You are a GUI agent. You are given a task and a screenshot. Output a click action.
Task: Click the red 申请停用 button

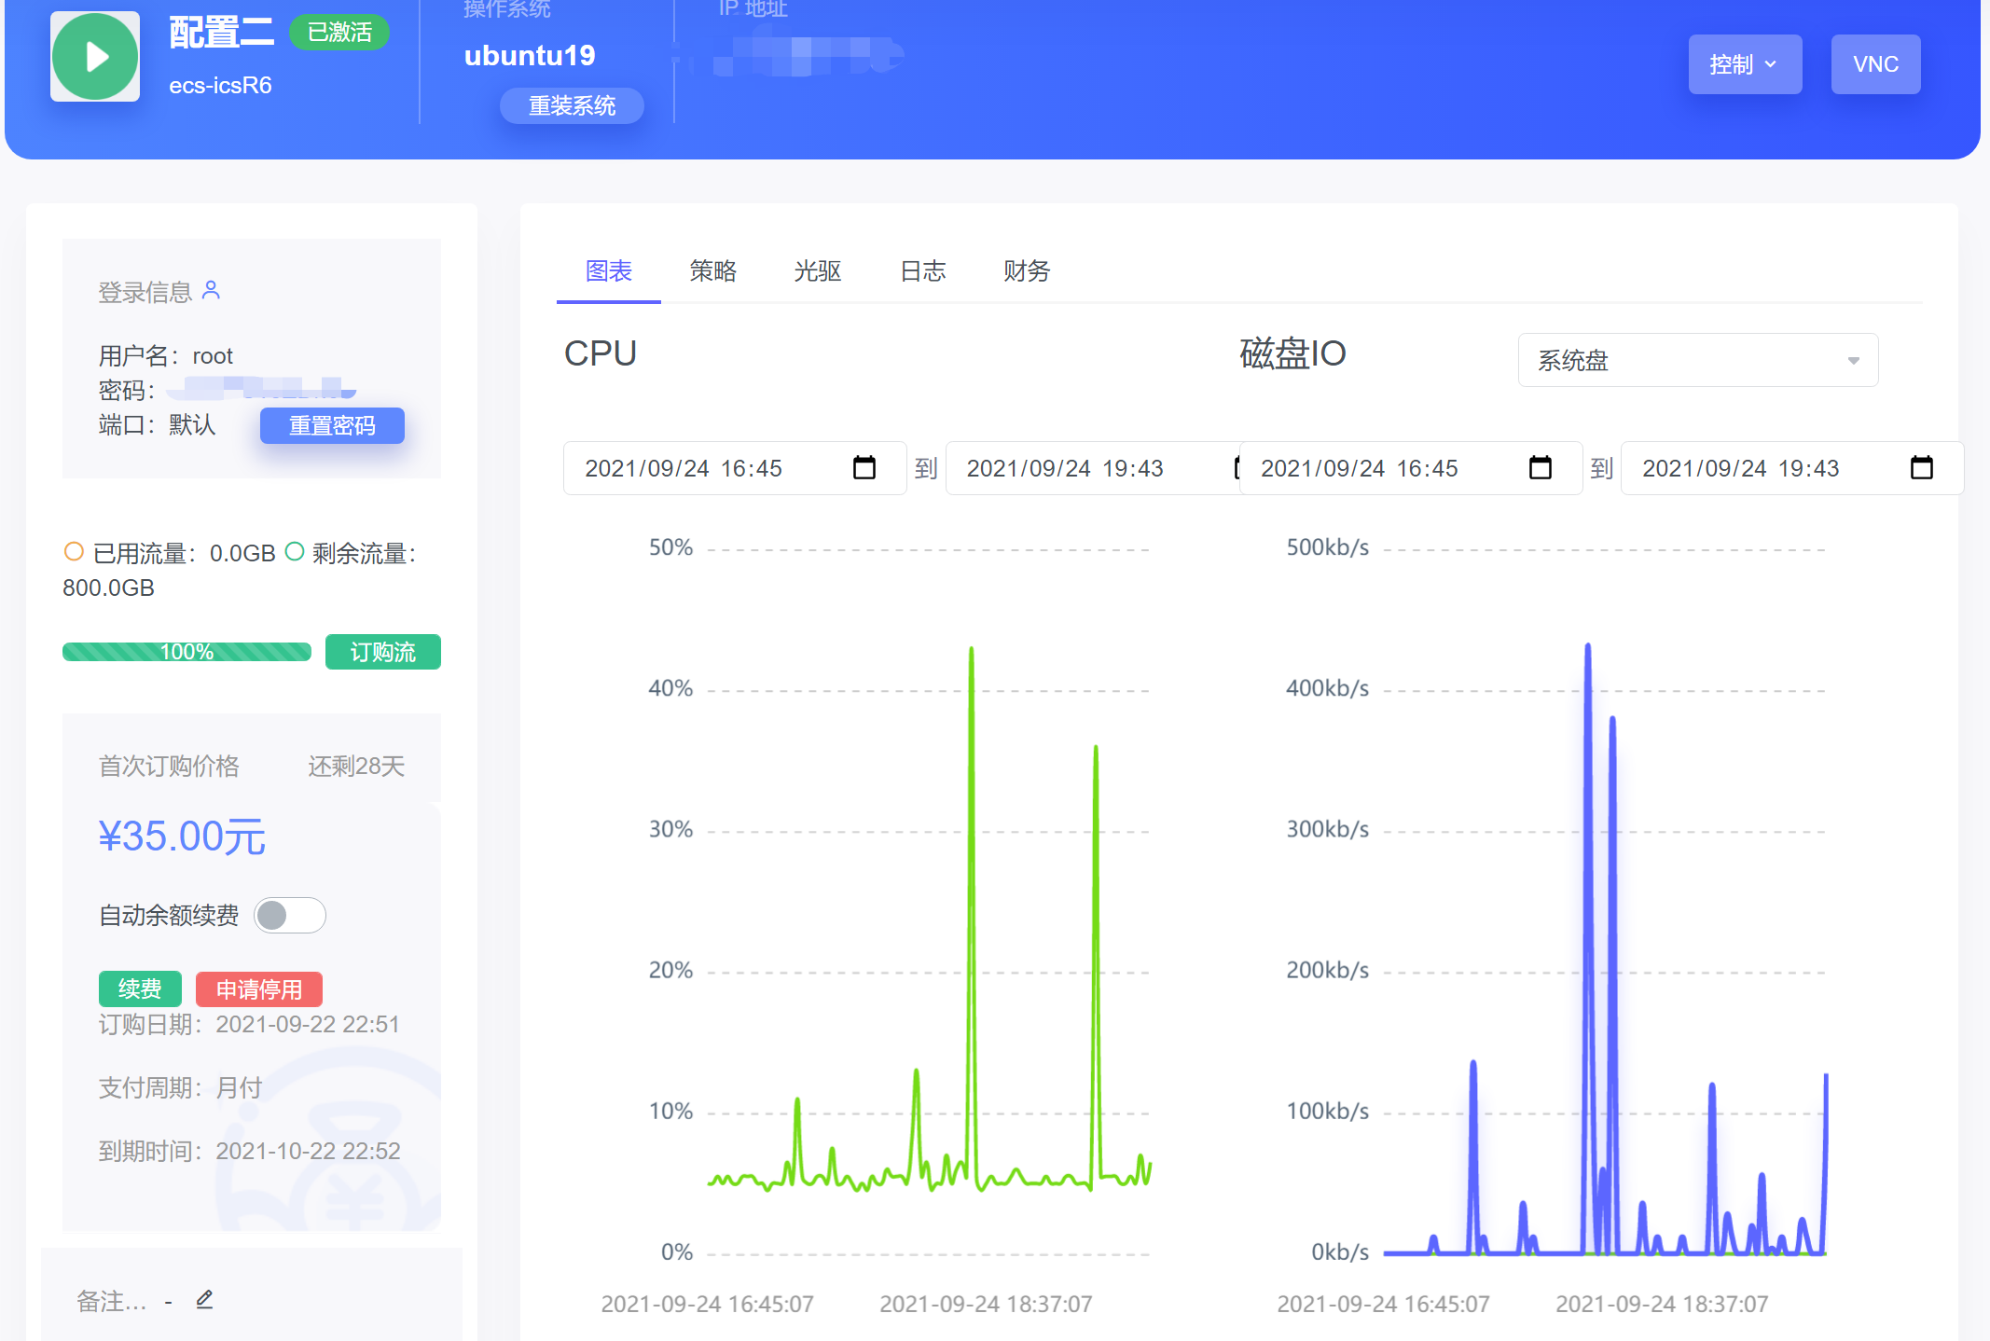[259, 988]
